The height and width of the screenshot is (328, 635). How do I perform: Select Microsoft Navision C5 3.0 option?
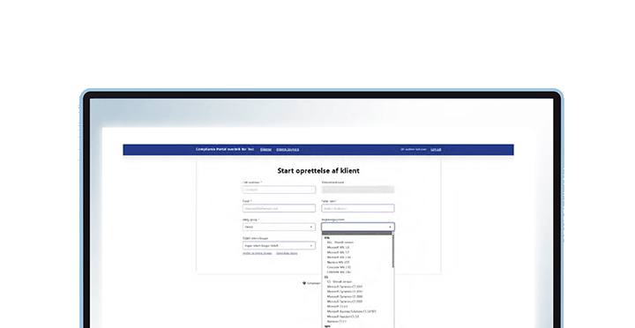[342, 317]
